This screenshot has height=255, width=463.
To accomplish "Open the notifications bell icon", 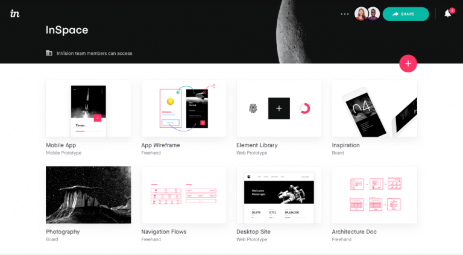I will 448,14.
